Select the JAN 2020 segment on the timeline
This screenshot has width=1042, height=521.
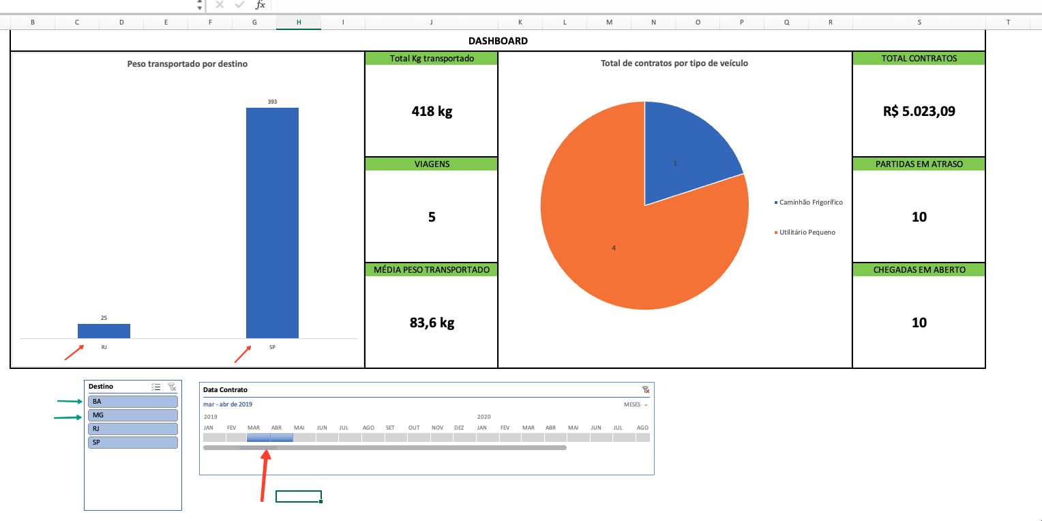487,437
